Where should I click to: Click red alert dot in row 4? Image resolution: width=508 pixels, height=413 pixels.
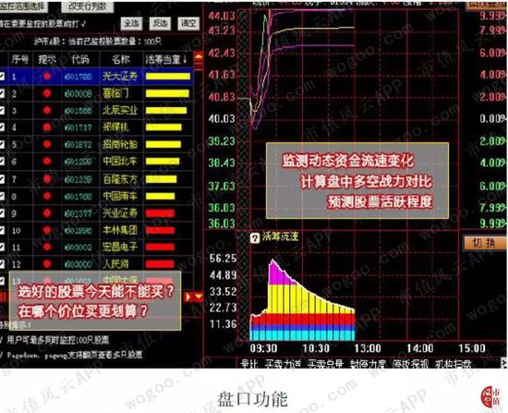[x=47, y=128]
